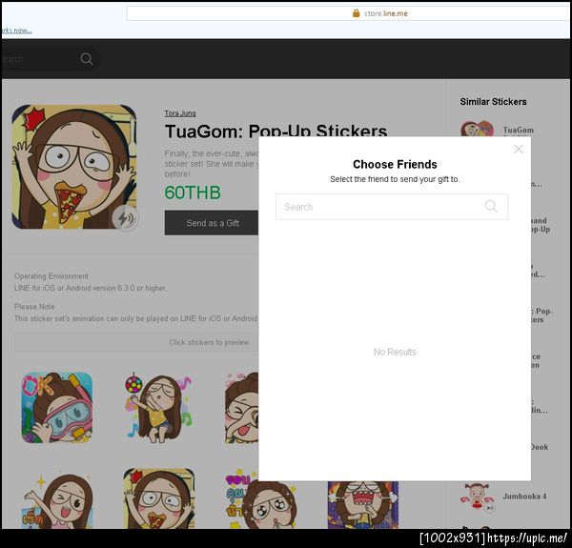The image size is (572, 548).
Task: Preview the angry shouting girl sticker
Action: [363, 505]
